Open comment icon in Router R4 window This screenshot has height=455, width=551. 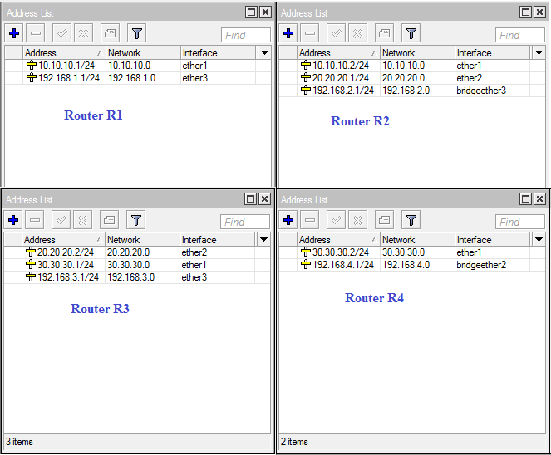point(384,220)
